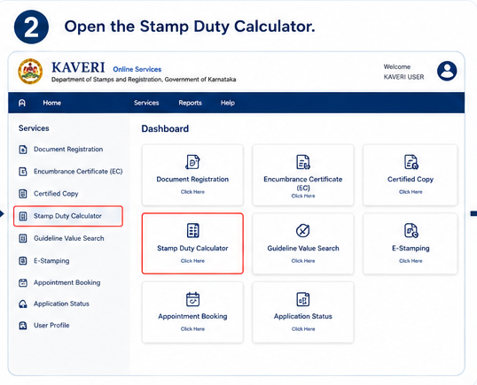Click Certified Copy dashboard card icon
Image resolution: width=477 pixels, height=385 pixels.
coord(411,162)
